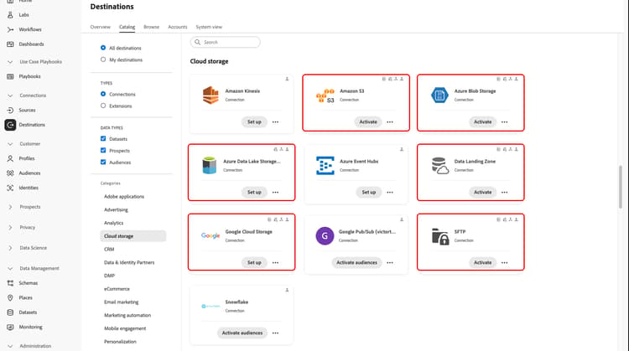This screenshot has width=629, height=351.
Task: Click the Data Landing Zone logo
Action: click(x=440, y=166)
